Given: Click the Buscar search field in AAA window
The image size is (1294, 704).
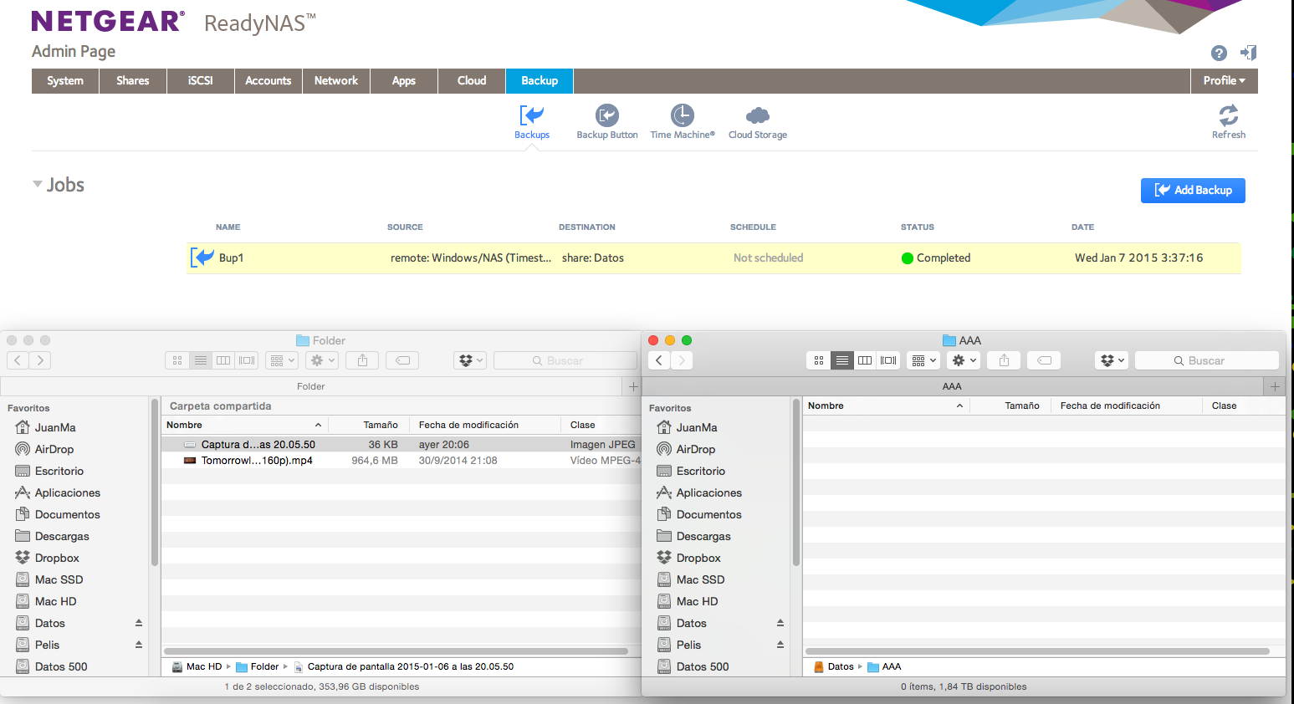Looking at the screenshot, I should point(1207,360).
